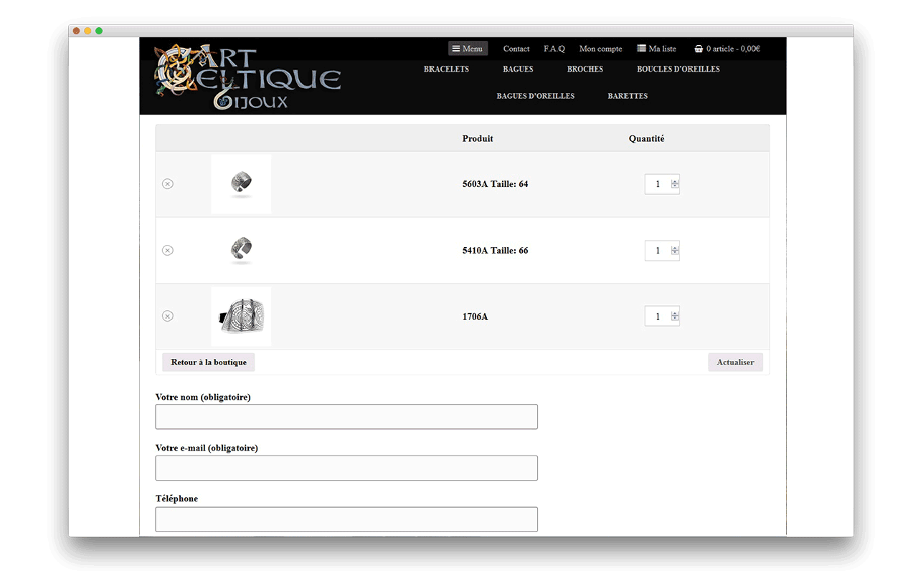The width and height of the screenshot is (918, 573).
Task: Delete the 1706A product row
Action: pyautogui.click(x=168, y=316)
